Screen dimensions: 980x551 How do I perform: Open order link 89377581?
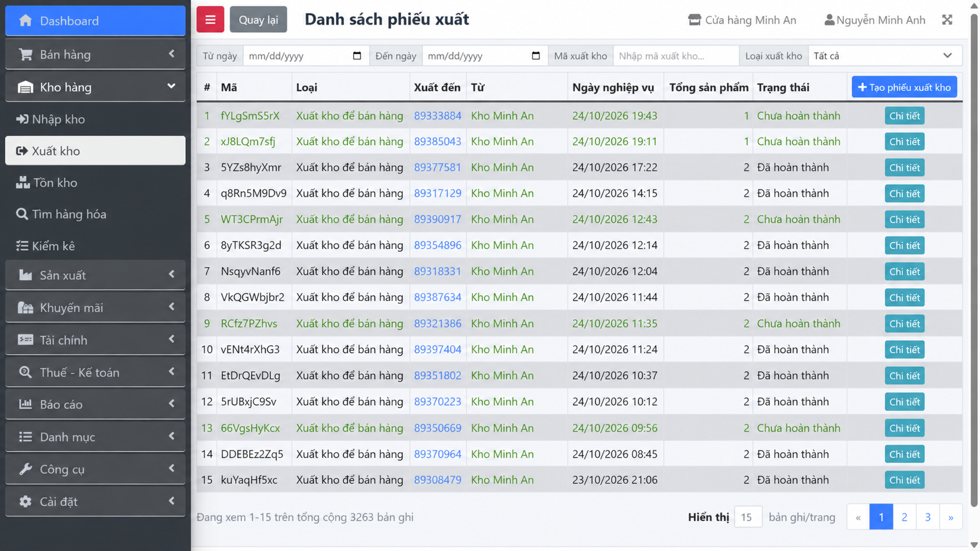pos(437,167)
